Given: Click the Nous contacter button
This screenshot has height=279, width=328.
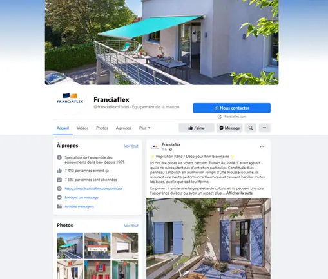Looking at the screenshot, I should tap(232, 108).
